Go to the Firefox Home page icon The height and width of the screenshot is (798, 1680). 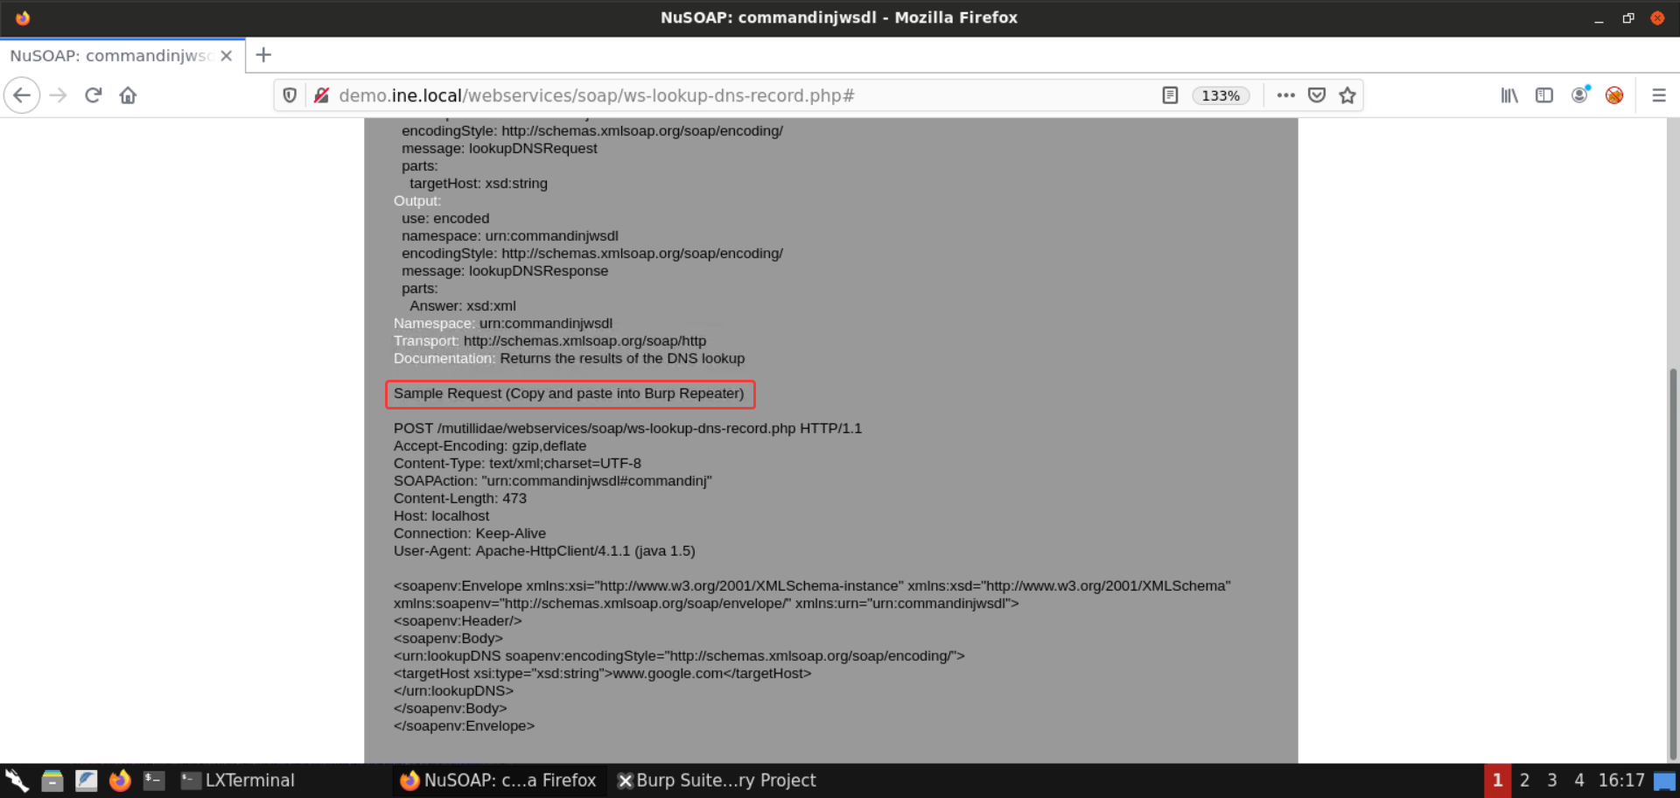point(128,95)
